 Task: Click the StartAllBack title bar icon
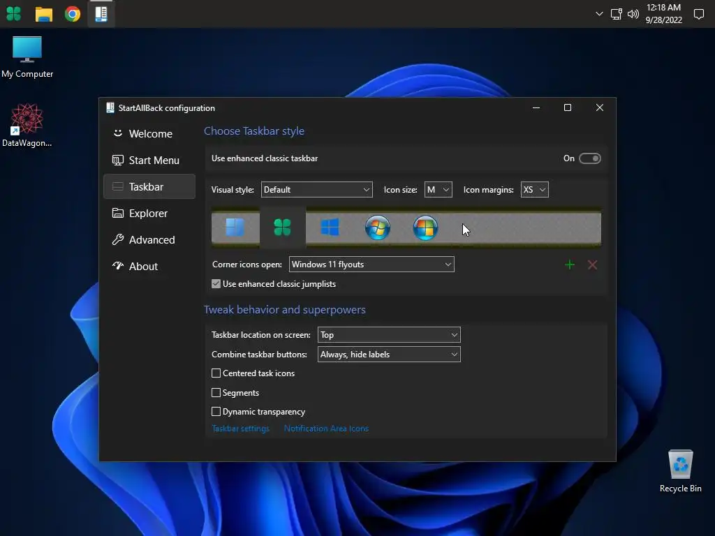point(110,107)
